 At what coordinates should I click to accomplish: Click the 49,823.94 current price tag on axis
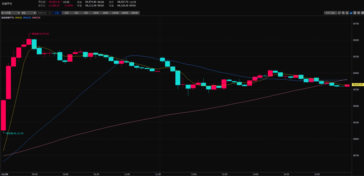click(x=357, y=85)
